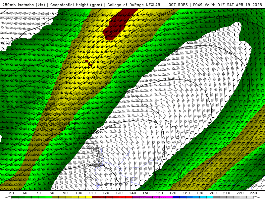Pick the dark blue swatch starting at 170
The width and height of the screenshot is (265, 199).
tap(176, 197)
